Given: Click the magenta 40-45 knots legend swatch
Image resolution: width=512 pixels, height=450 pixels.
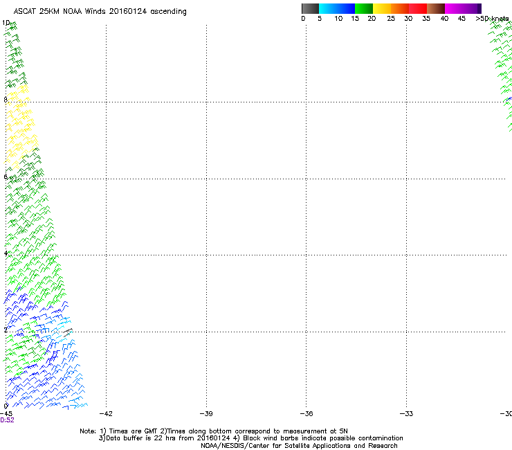Looking at the screenshot, I should pos(454,8).
